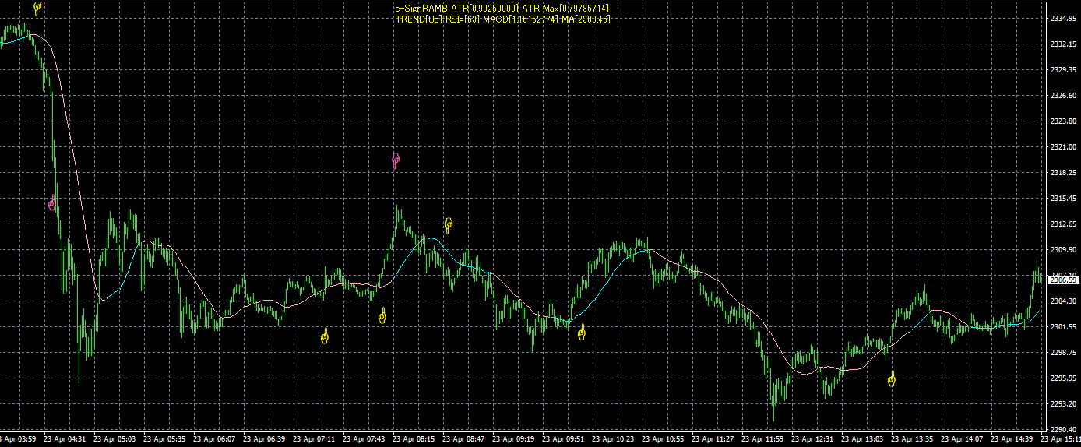Click the e-SignRAMB ATR indicator label
Screen dimensions: 1081x447
point(502,8)
